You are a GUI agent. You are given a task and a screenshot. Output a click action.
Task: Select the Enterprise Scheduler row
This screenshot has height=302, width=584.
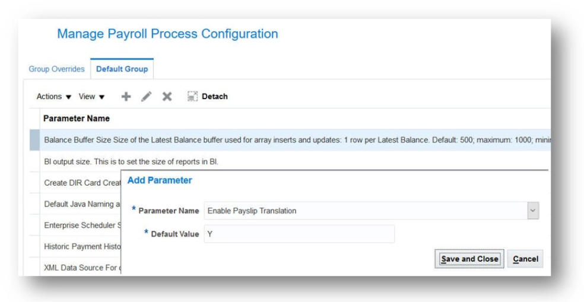tap(81, 225)
